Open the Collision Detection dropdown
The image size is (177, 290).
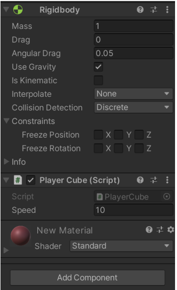click(x=133, y=107)
